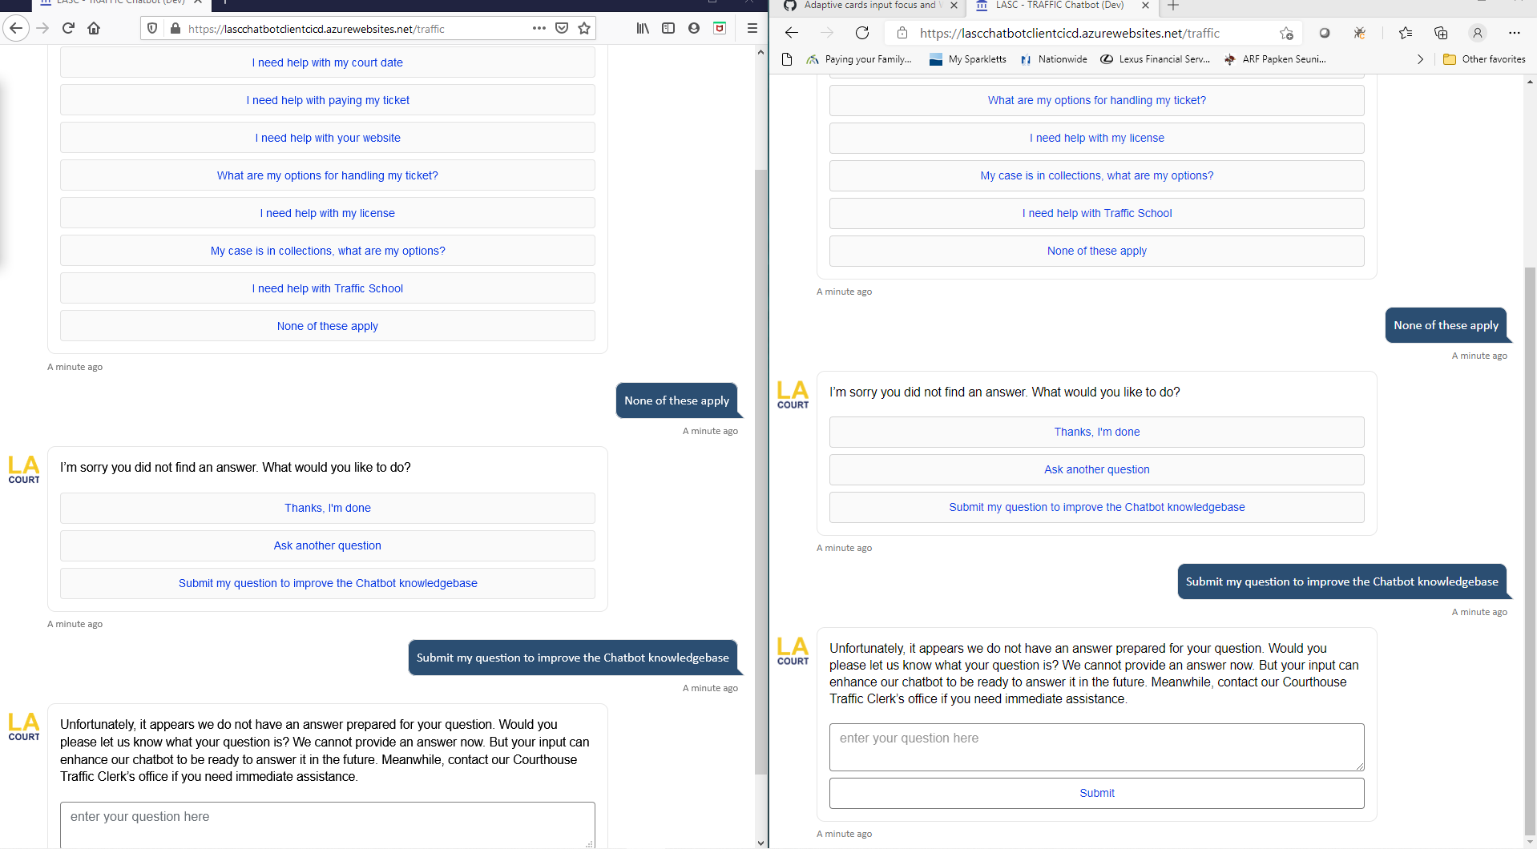Open the Edge profile icon
Viewport: 1537px width, 849px height.
click(1476, 33)
